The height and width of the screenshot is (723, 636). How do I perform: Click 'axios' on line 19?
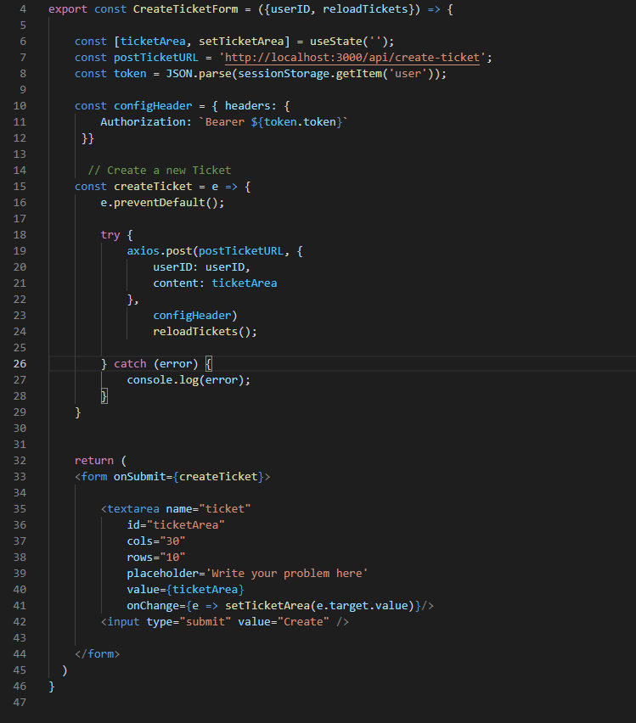[143, 251]
